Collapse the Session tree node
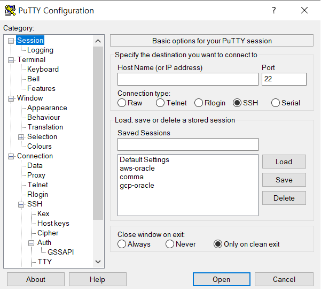Image resolution: width=321 pixels, height=306 pixels. pos(11,41)
